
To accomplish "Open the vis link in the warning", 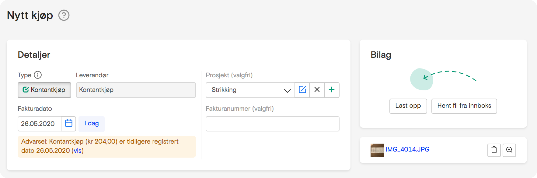I will (x=78, y=151).
